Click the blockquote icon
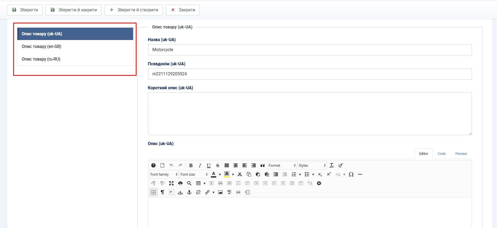 tap(262, 165)
